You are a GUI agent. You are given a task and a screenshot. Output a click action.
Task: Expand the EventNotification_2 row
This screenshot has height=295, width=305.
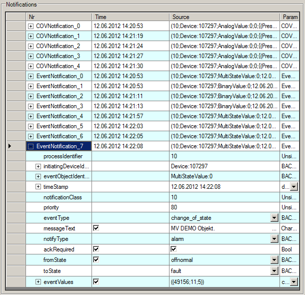(x=30, y=96)
